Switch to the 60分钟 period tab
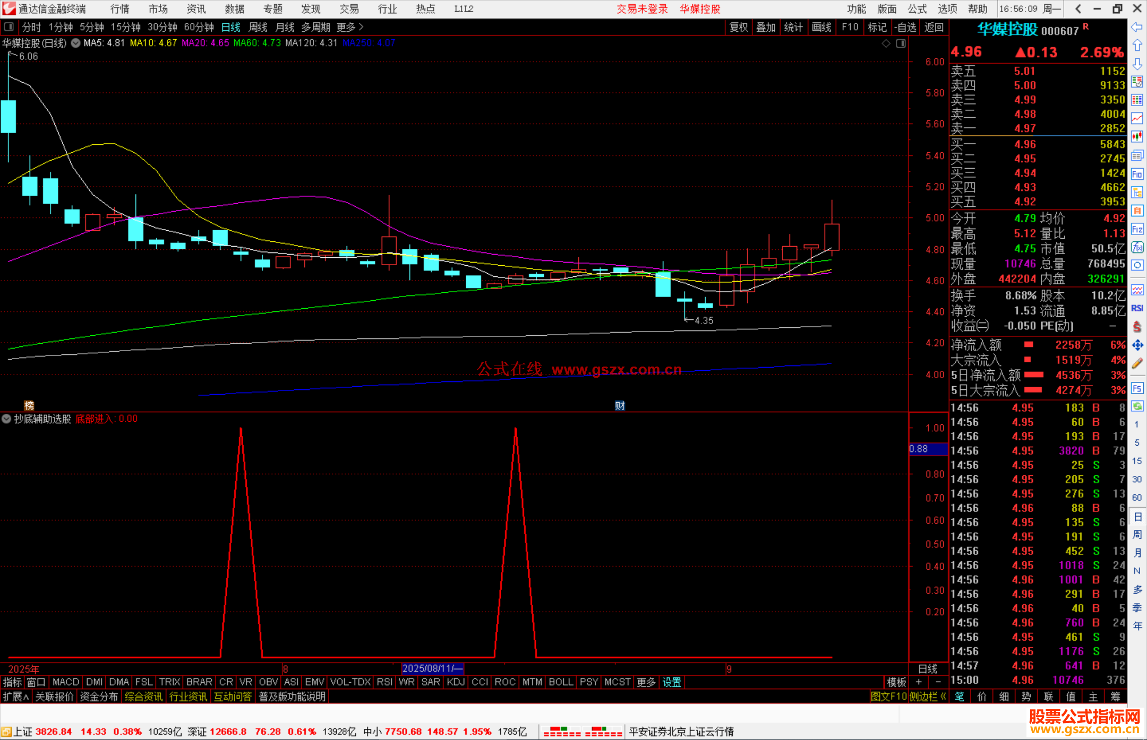The height and width of the screenshot is (740, 1147). pos(199,27)
